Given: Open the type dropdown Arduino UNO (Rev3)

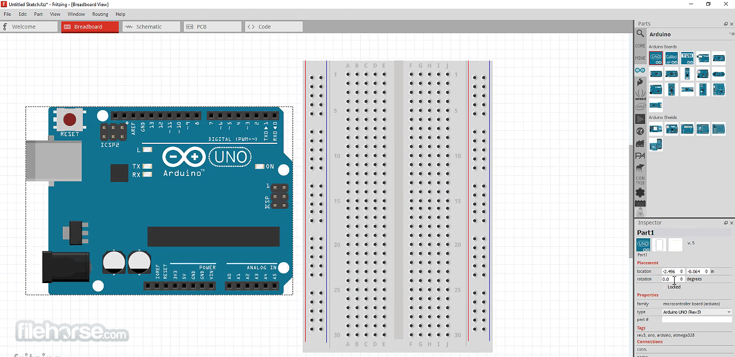Looking at the screenshot, I should (x=697, y=312).
